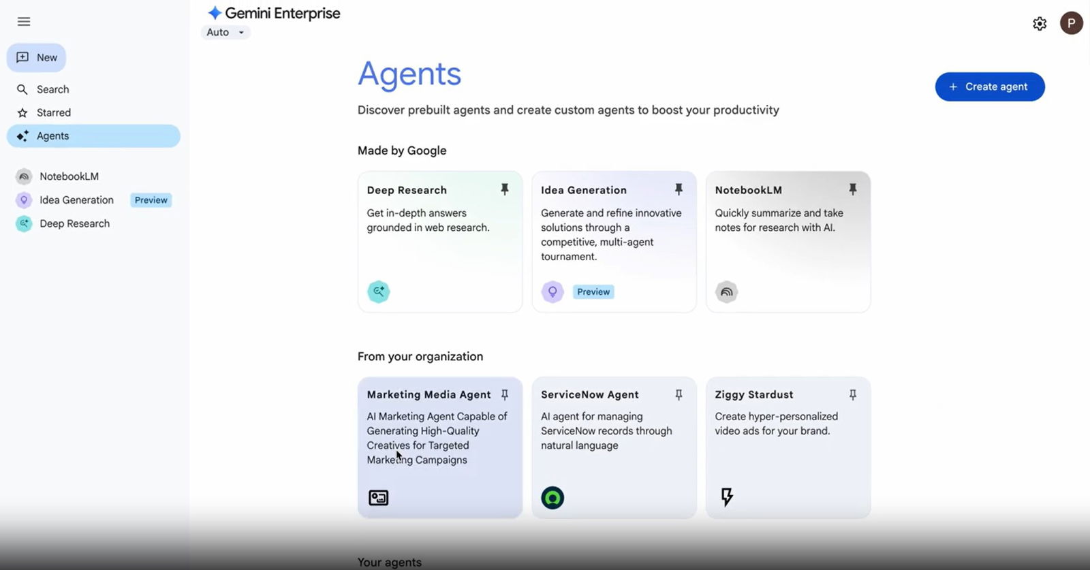Viewport: 1090px width, 570px height.
Task: Open the hamburger main menu
Action: pos(24,22)
